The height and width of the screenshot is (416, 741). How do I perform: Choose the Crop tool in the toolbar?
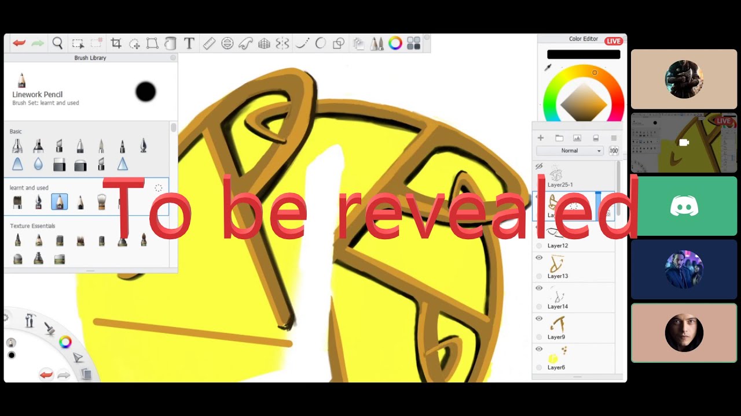point(116,43)
